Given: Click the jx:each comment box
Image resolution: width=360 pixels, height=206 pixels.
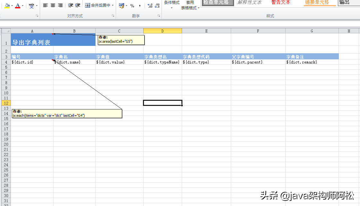Looking at the screenshot, I should click(67, 114).
